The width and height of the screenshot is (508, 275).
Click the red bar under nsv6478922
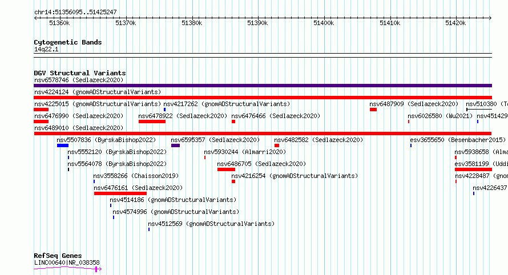pos(152,122)
